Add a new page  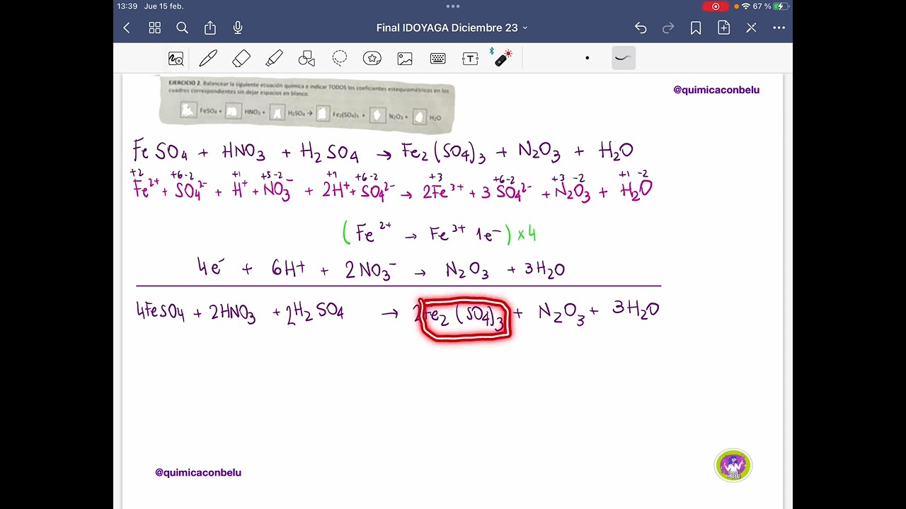click(x=723, y=28)
